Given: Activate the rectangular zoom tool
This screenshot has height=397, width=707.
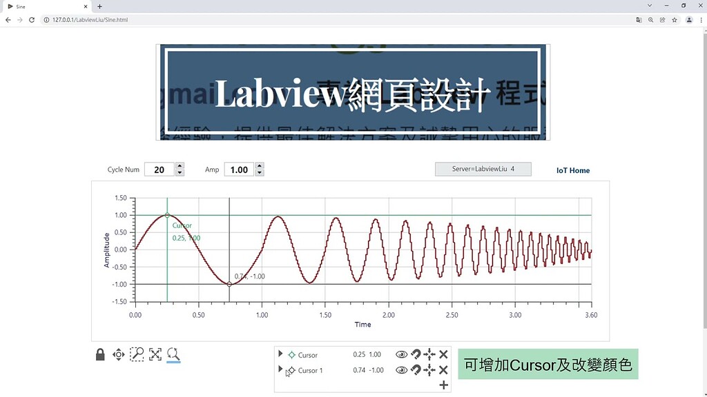Looking at the screenshot, I should tap(137, 354).
